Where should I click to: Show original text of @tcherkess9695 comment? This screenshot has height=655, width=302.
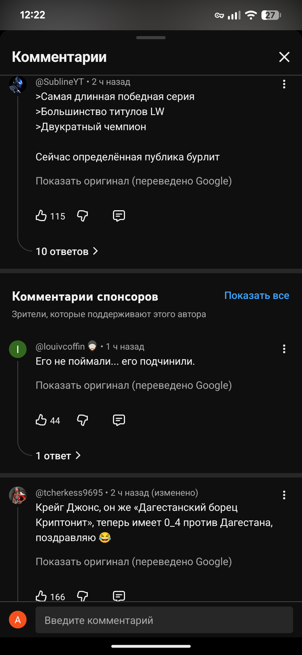[x=134, y=562]
